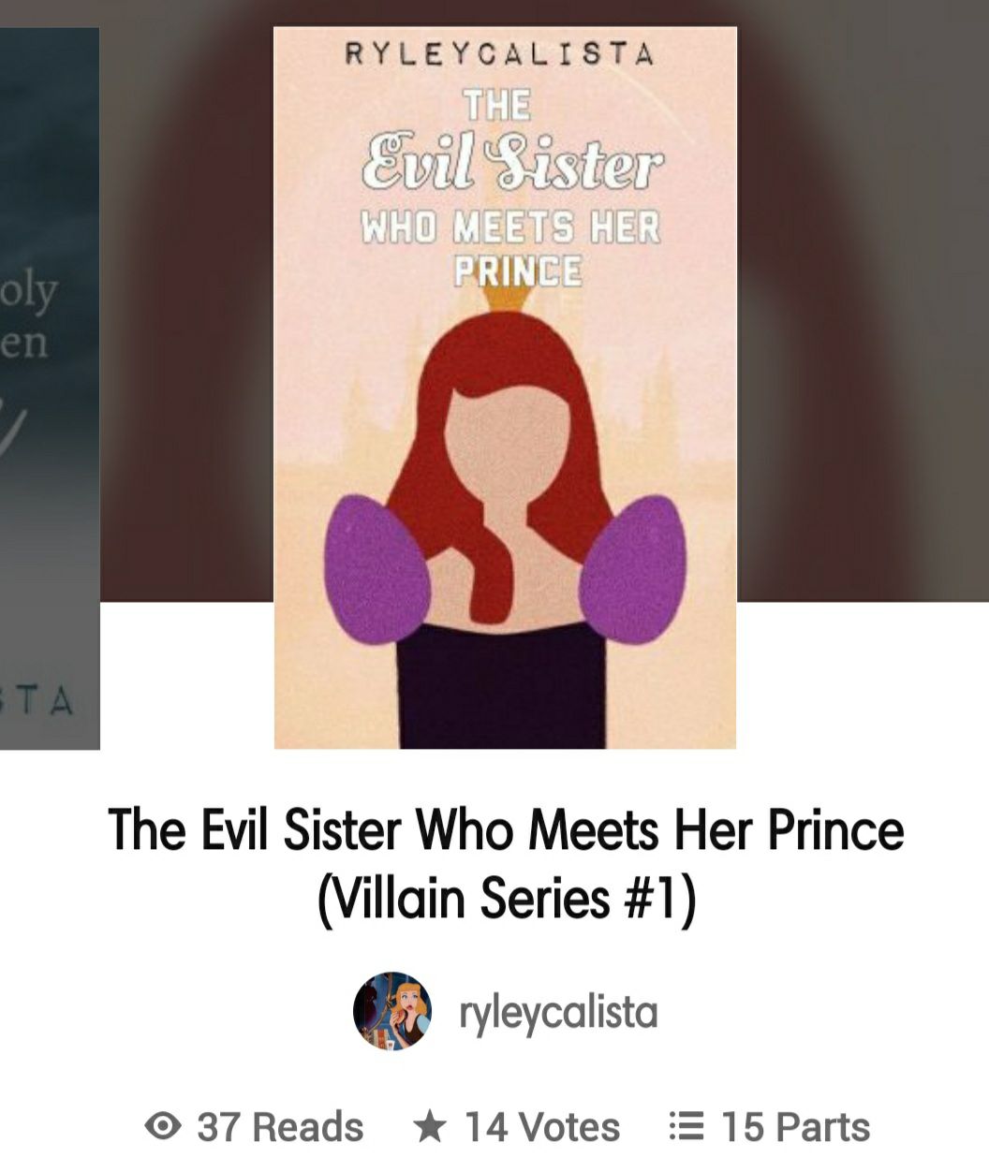This screenshot has width=989, height=1157.
Task: Tap the eye icon beside Reads
Action: point(163,1126)
